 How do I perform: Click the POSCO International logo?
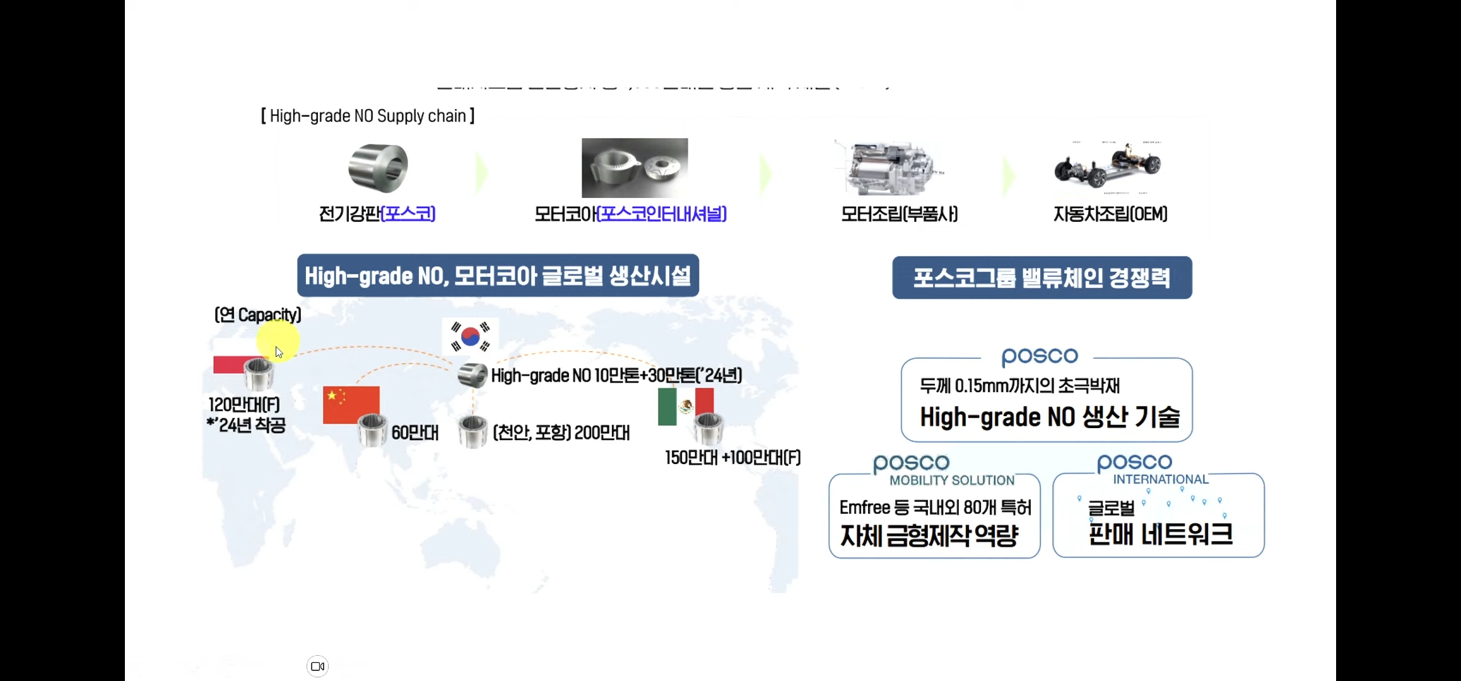[1153, 470]
